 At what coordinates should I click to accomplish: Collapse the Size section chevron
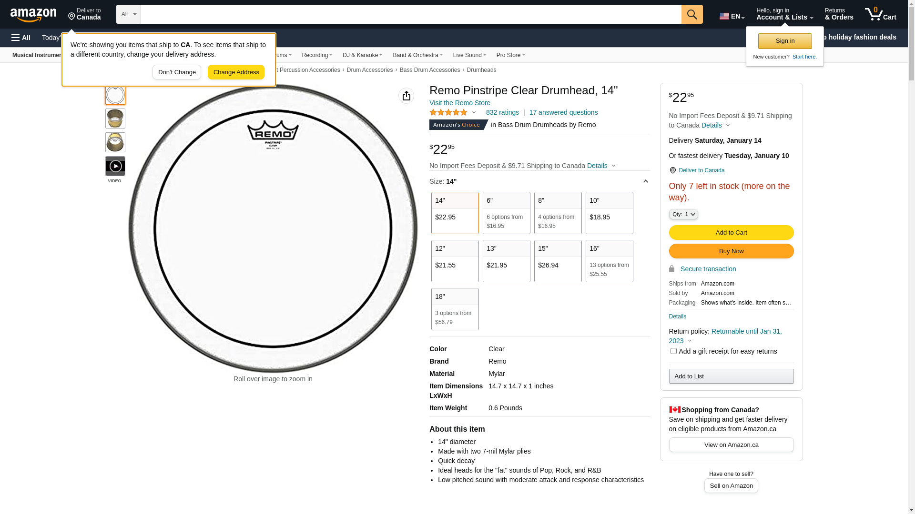(645, 181)
